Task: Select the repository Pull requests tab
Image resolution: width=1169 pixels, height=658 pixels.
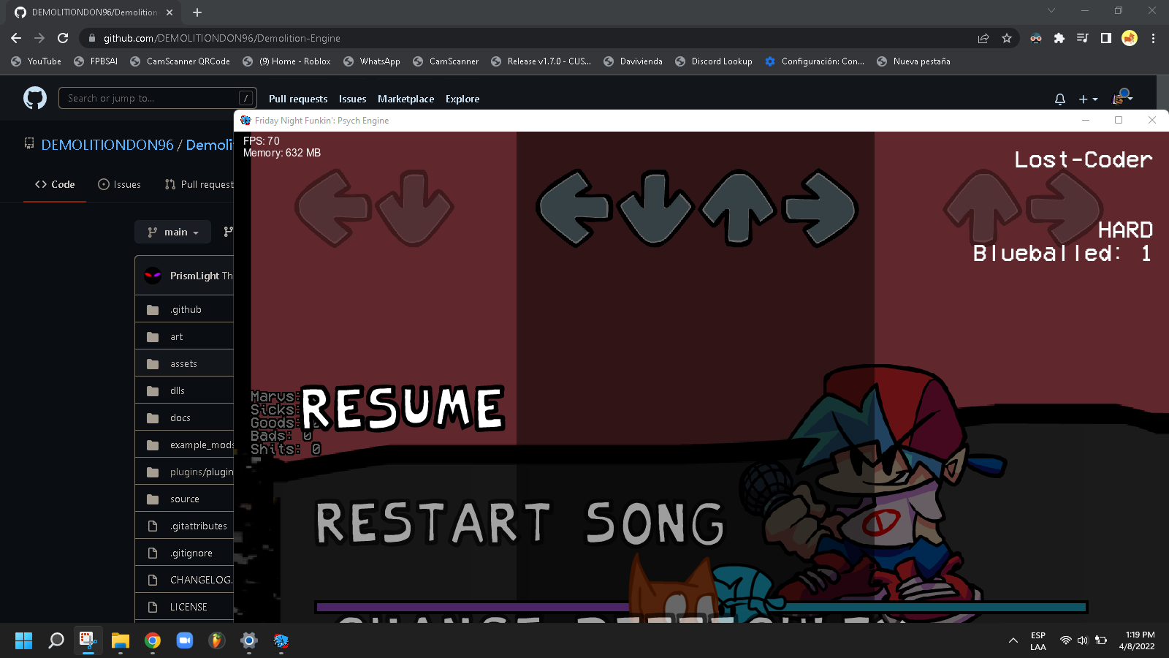Action: coord(199,184)
